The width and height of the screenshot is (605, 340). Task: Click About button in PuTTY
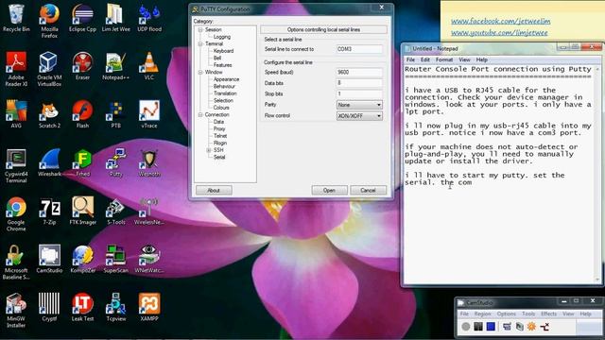pyautogui.click(x=214, y=190)
